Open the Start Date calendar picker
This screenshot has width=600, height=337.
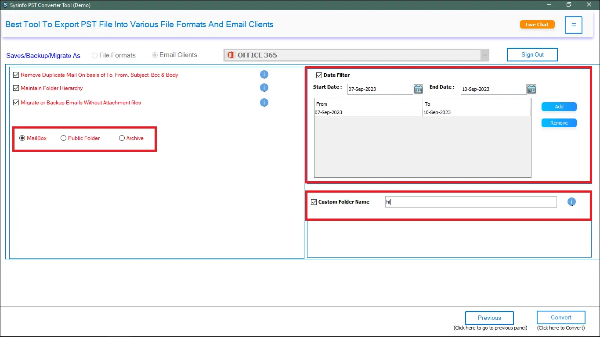418,89
